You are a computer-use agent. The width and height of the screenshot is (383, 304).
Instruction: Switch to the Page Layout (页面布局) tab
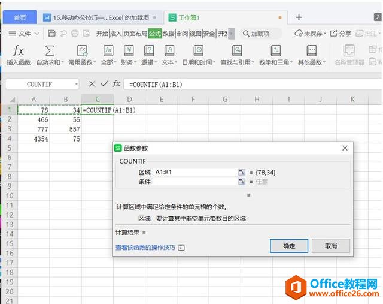pyautogui.click(x=135, y=34)
